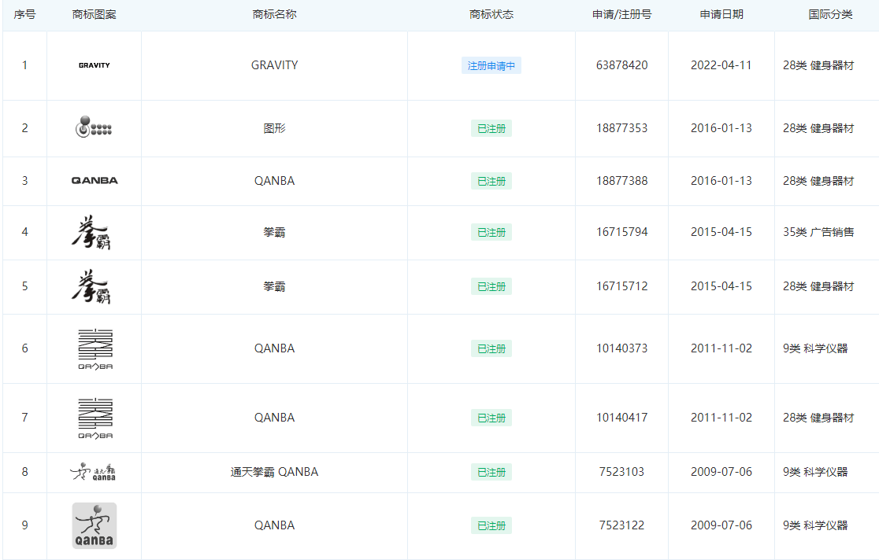Open the joystick graphic logo in row 2

pyautogui.click(x=94, y=127)
